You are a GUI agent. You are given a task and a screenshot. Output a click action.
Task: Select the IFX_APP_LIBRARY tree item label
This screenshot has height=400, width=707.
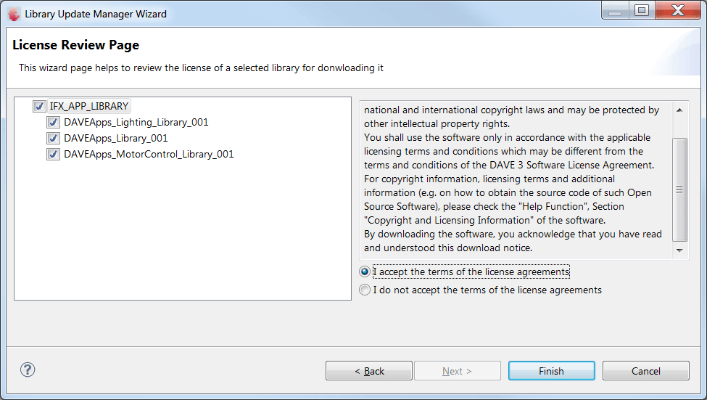[x=89, y=106]
